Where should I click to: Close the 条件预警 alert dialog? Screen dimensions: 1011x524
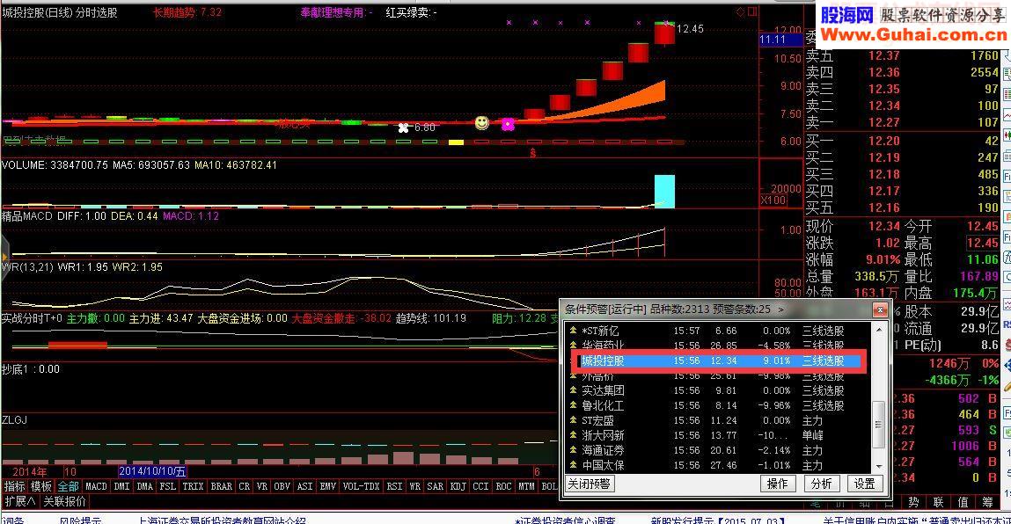tap(880, 310)
